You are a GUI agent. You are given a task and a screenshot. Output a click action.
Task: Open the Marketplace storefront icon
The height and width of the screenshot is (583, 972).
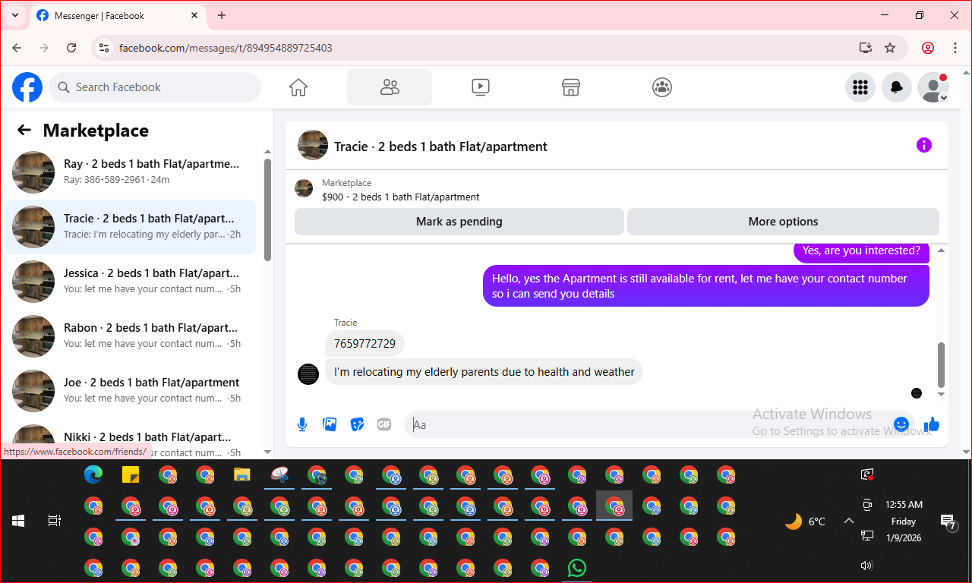[571, 87]
